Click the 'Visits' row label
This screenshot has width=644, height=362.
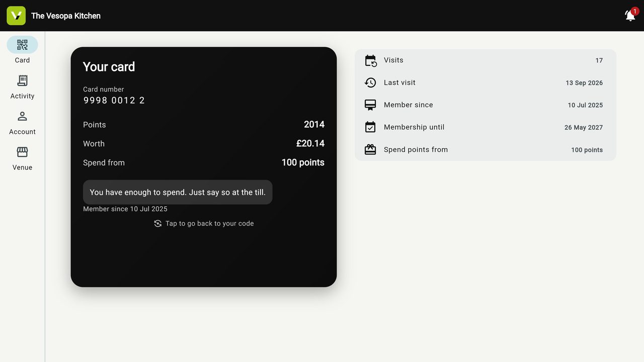point(393,60)
